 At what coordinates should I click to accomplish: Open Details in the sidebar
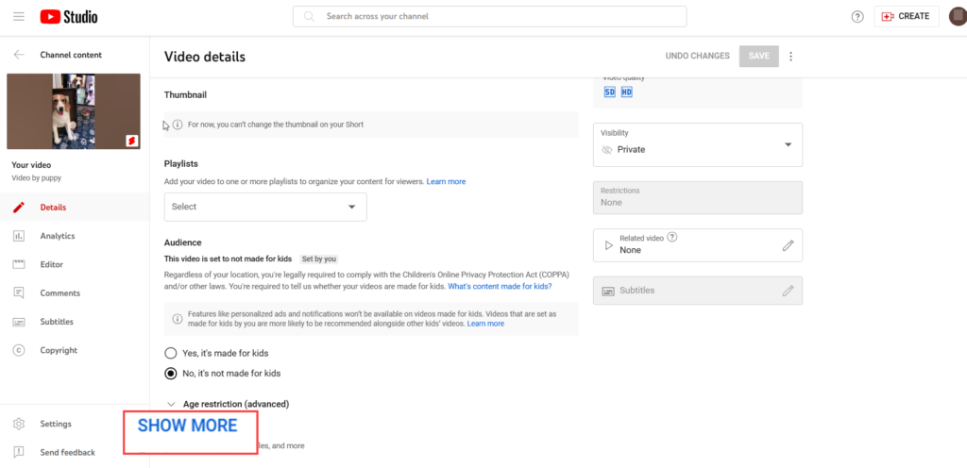coord(75,208)
